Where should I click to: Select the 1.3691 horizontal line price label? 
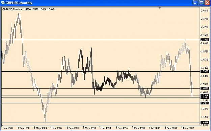coord(205,98)
